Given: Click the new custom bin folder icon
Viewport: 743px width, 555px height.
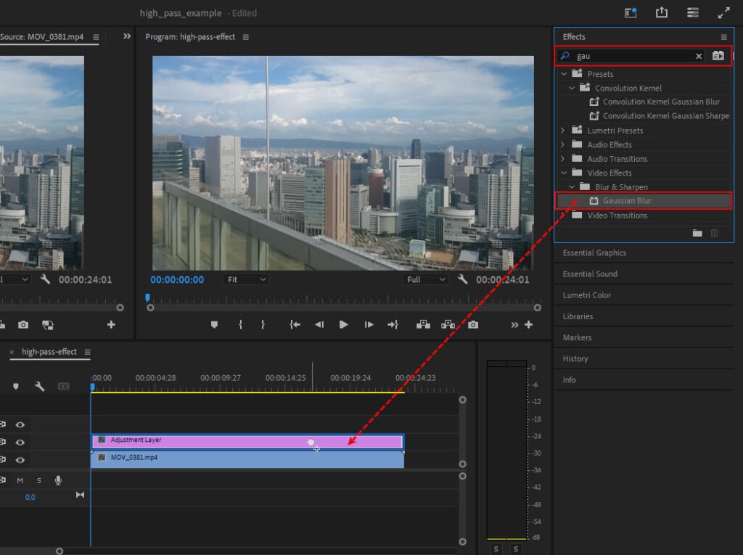Looking at the screenshot, I should point(697,233).
